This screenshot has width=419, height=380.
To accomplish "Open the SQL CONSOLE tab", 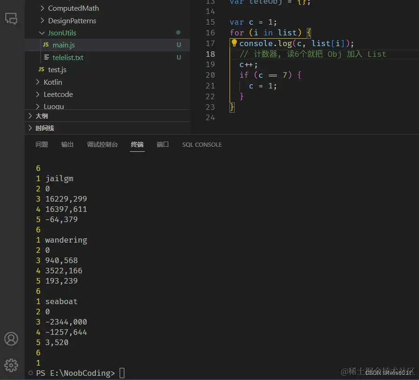I will pyautogui.click(x=202, y=144).
